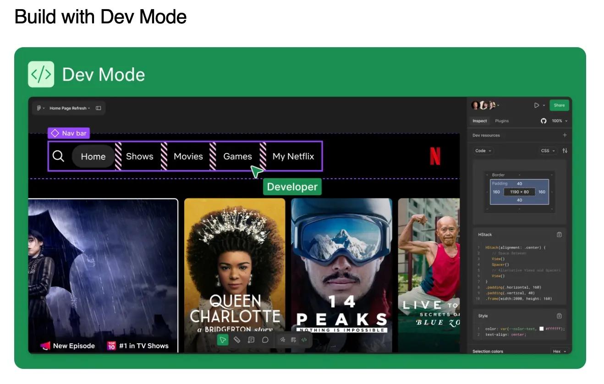Click the green Share button
Viewport: 604px width, 384px height.
point(559,105)
